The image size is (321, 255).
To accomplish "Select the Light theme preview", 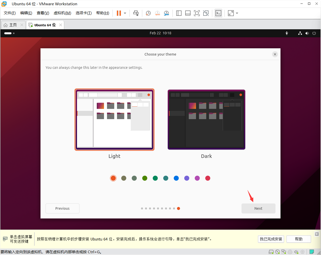I will 114,120.
